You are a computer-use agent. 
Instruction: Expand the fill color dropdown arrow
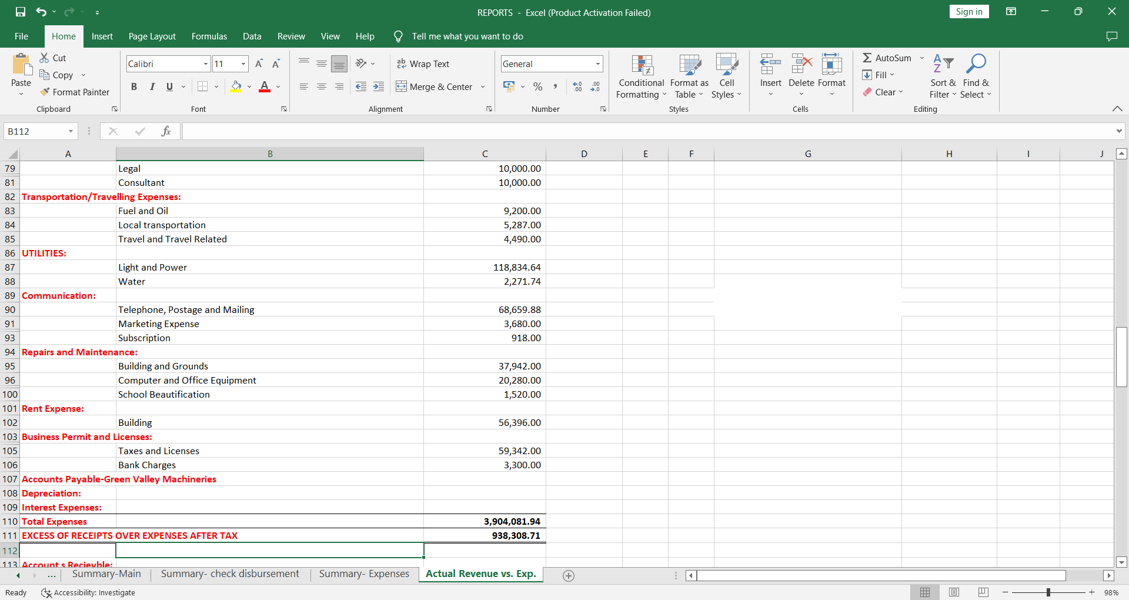249,87
